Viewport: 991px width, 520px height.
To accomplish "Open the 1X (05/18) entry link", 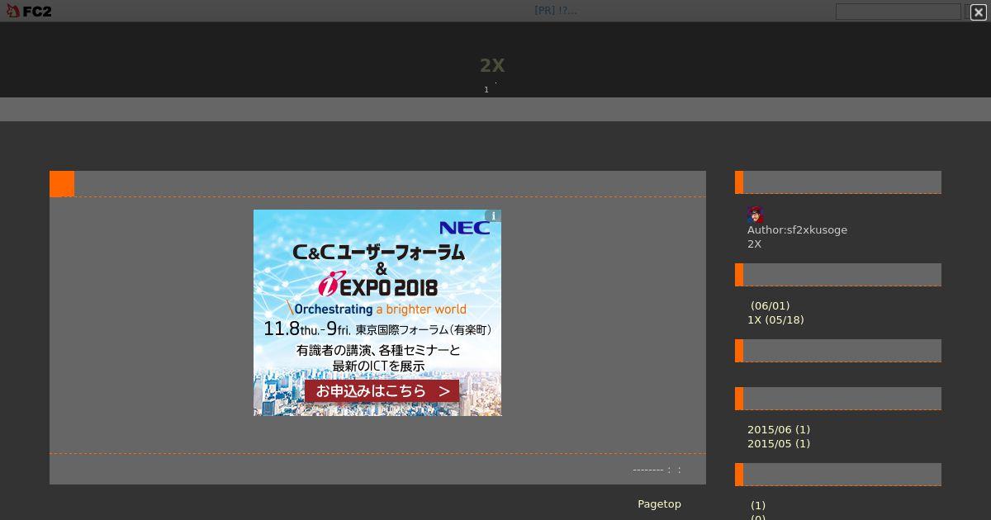I will coord(775,319).
